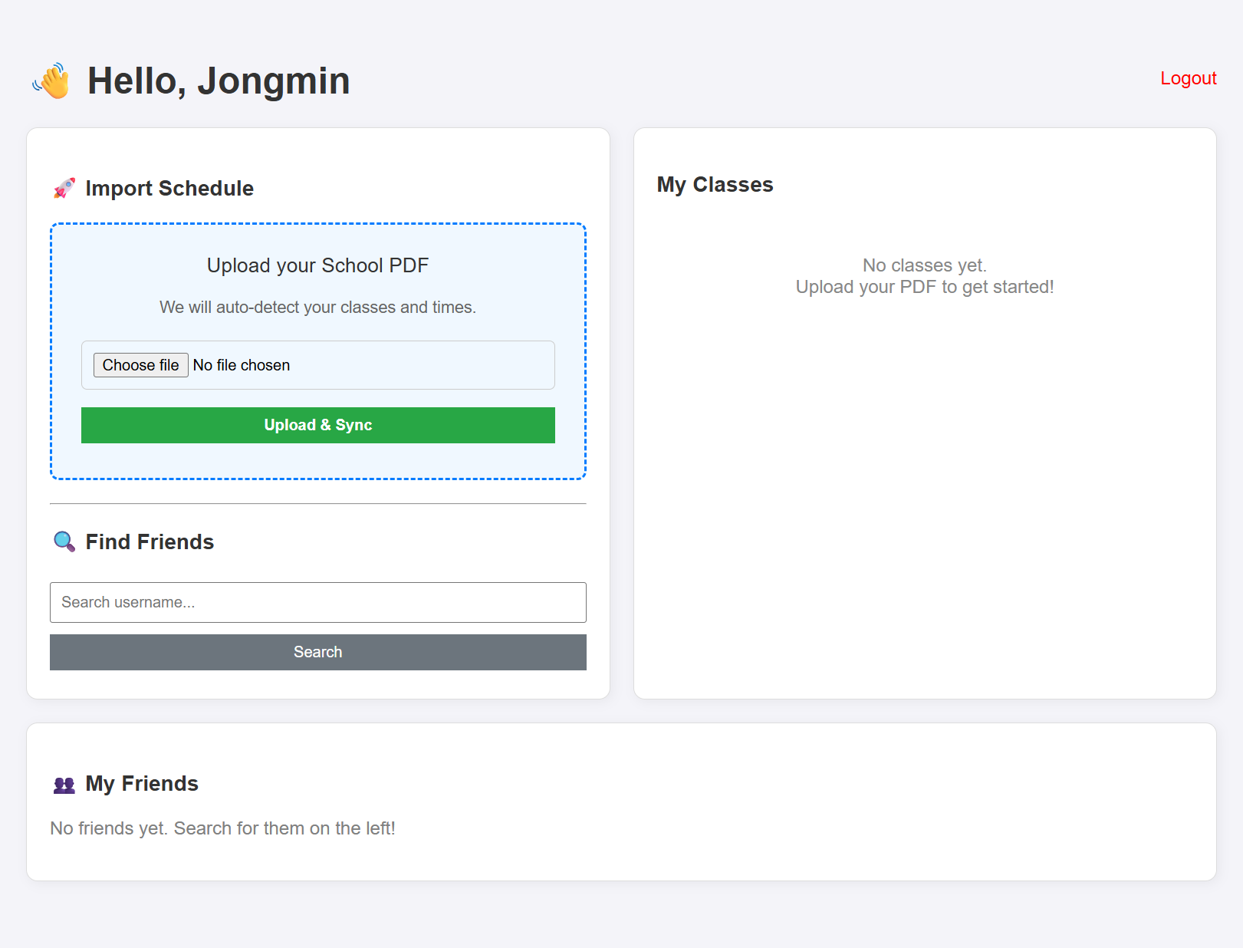Click the No classes yet message
The height and width of the screenshot is (948, 1243).
pyautogui.click(x=925, y=275)
